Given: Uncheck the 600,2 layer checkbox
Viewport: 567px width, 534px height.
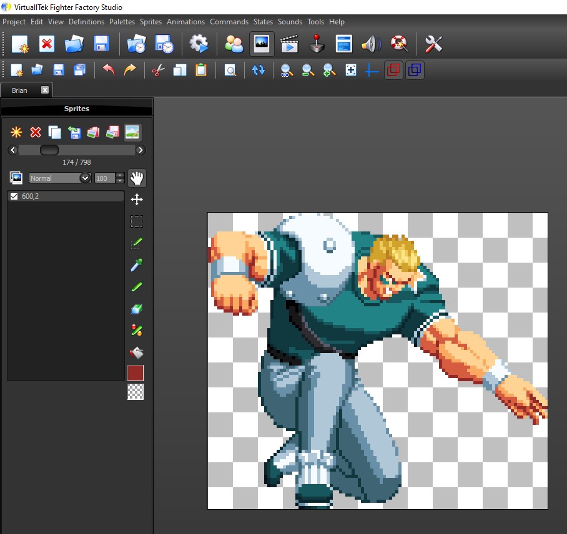Looking at the screenshot, I should (14, 197).
